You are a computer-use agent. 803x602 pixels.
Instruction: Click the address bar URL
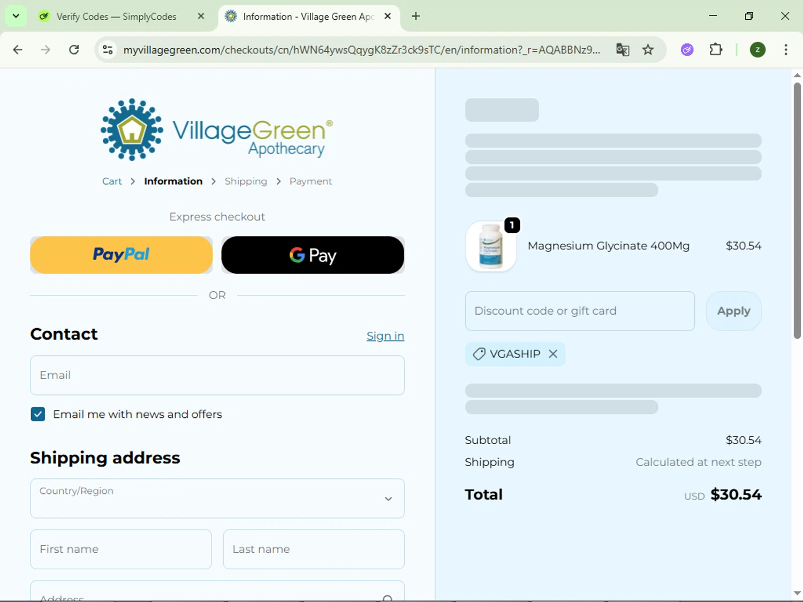pyautogui.click(x=361, y=50)
